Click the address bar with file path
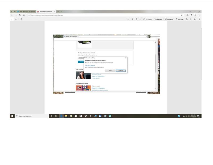This screenshot has width=213, height=165. (x=105, y=15)
